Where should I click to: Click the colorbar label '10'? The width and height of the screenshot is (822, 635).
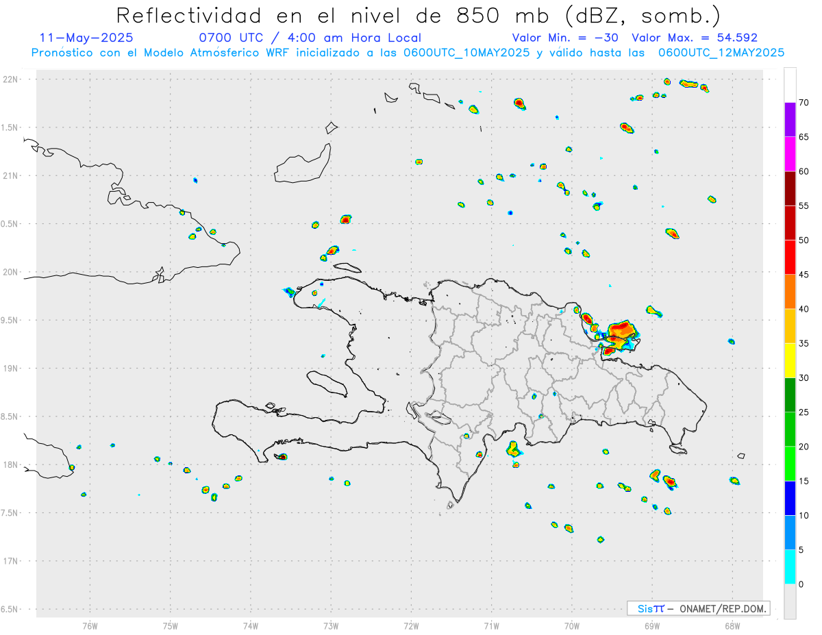point(804,515)
